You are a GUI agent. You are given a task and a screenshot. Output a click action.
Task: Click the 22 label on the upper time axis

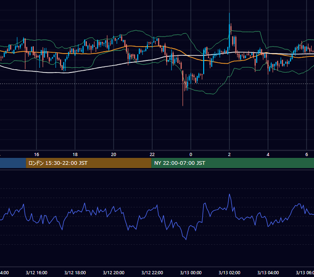click(152, 155)
